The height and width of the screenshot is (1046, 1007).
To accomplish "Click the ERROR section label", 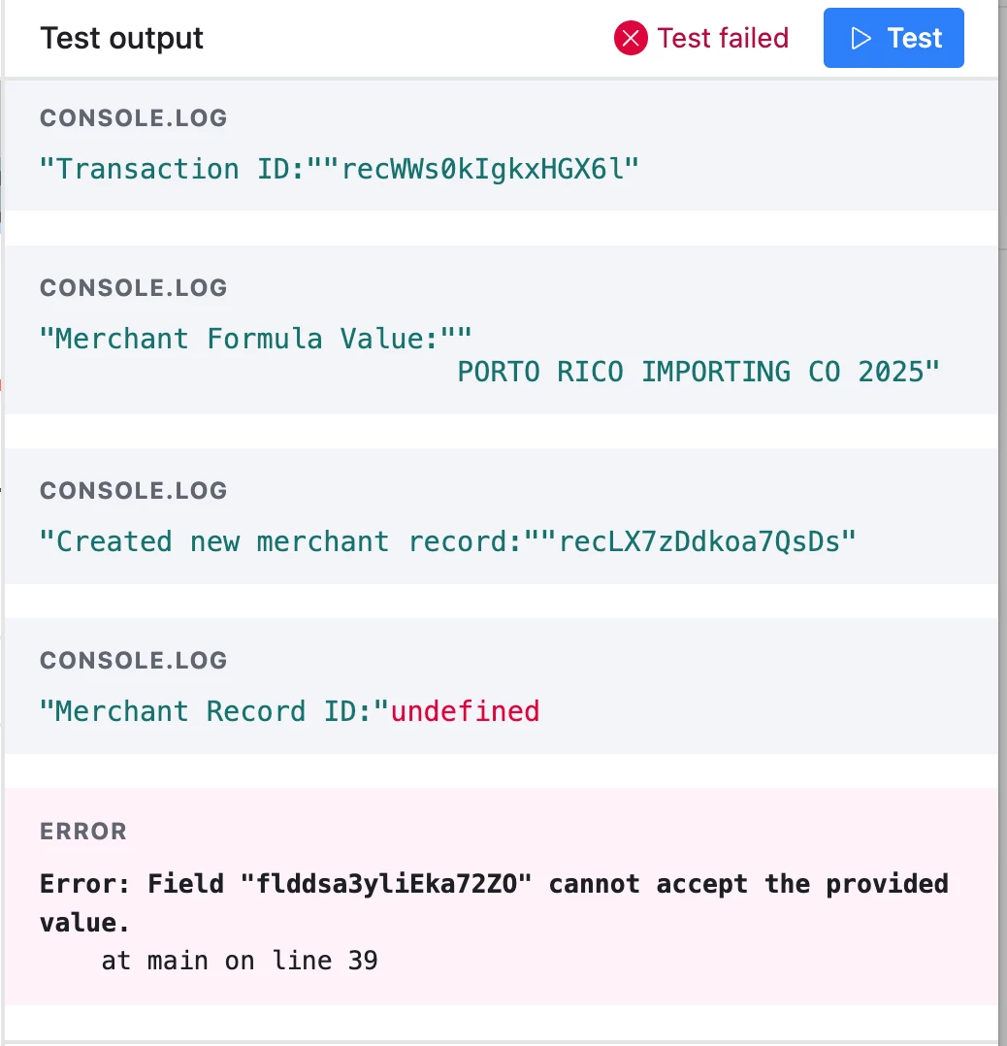I will pyautogui.click(x=83, y=832).
